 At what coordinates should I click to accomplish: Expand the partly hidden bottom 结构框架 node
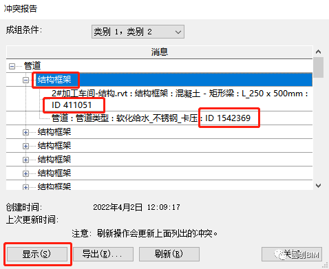coord(25,187)
